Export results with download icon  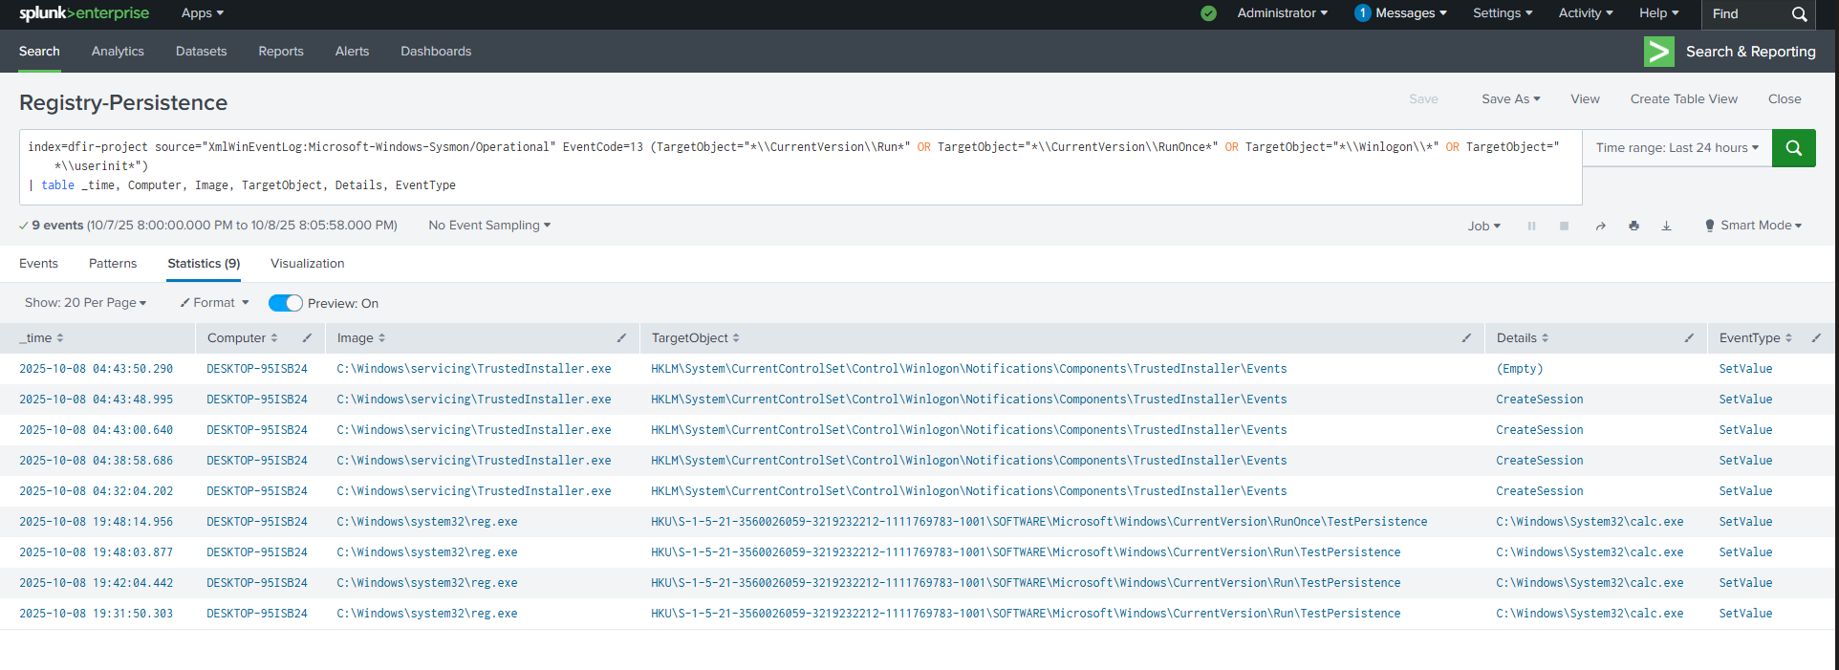[1666, 227]
